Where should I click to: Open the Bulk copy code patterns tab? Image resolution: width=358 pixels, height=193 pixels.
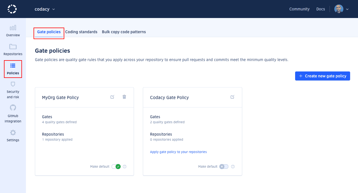(124, 32)
